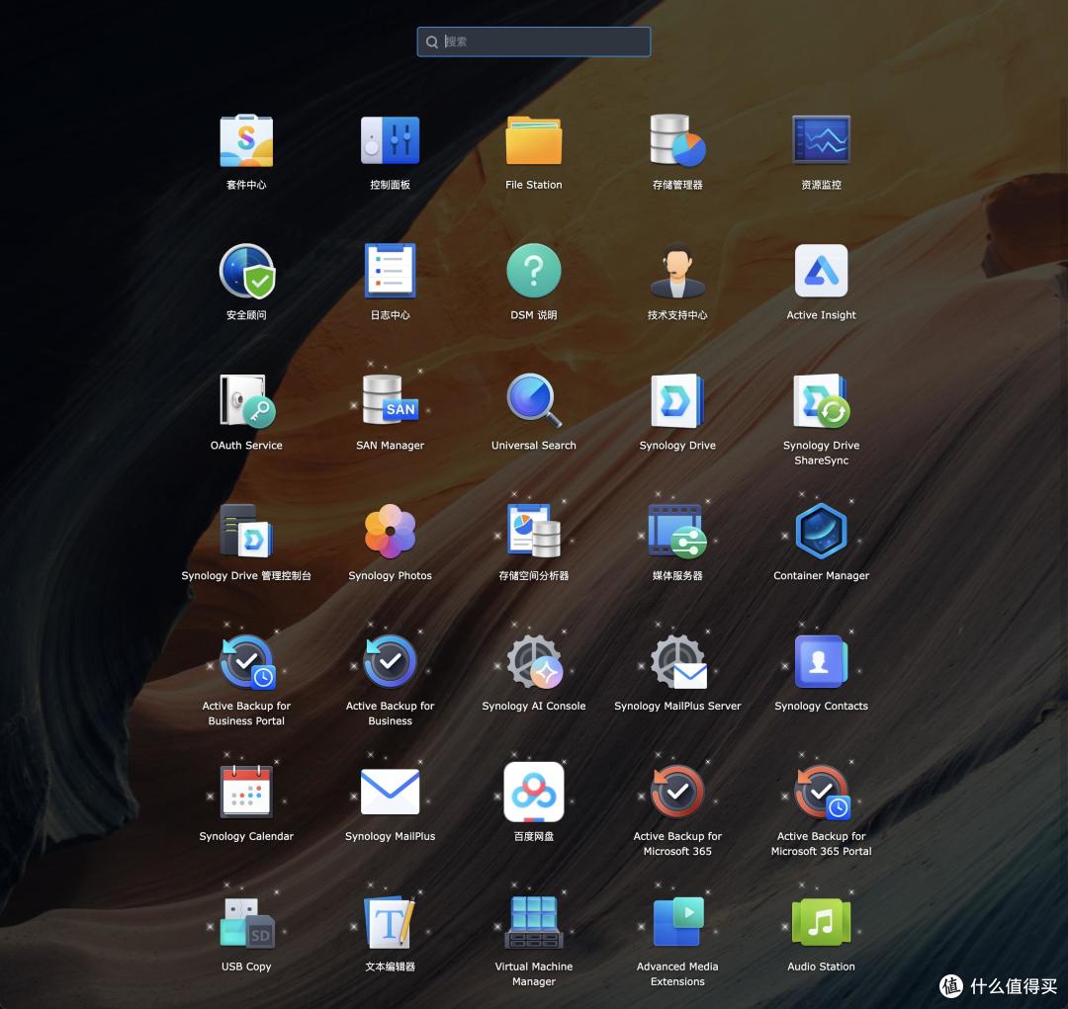Launch Synology Contacts
Screen dimensions: 1068x1009
[x=821, y=662]
